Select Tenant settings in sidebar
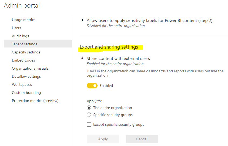The height and width of the screenshot is (146, 228). click(25, 44)
